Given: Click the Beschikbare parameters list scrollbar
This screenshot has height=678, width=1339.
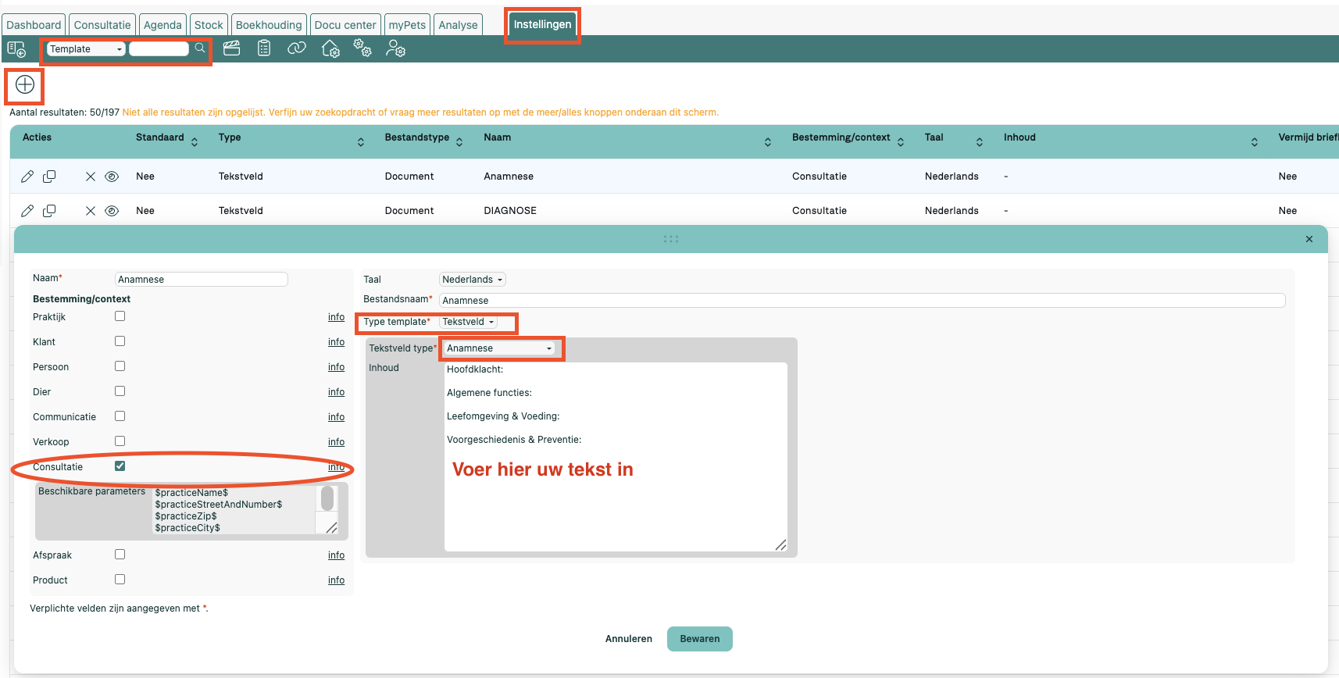Looking at the screenshot, I should point(327,498).
